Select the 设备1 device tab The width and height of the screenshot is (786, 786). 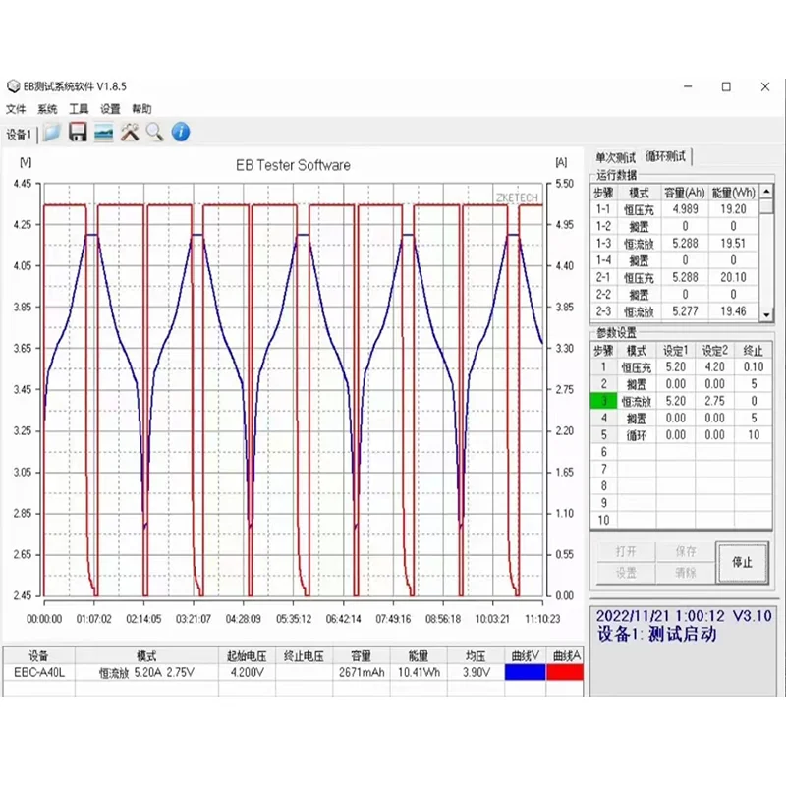tap(19, 134)
